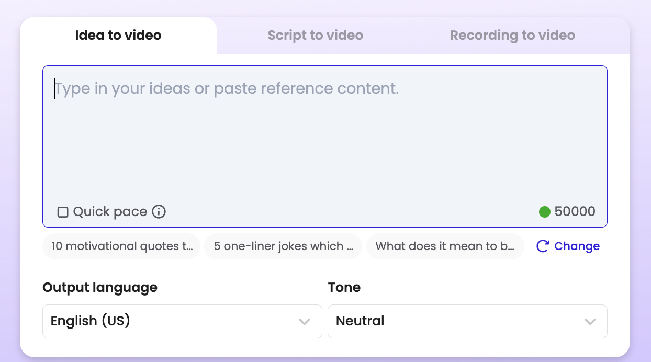Select the 'What does it mean' suggestion
651x362 pixels.
click(x=445, y=246)
